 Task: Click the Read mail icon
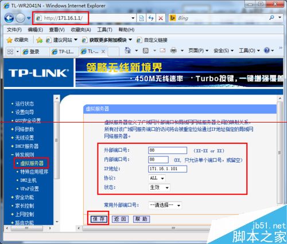162,50
